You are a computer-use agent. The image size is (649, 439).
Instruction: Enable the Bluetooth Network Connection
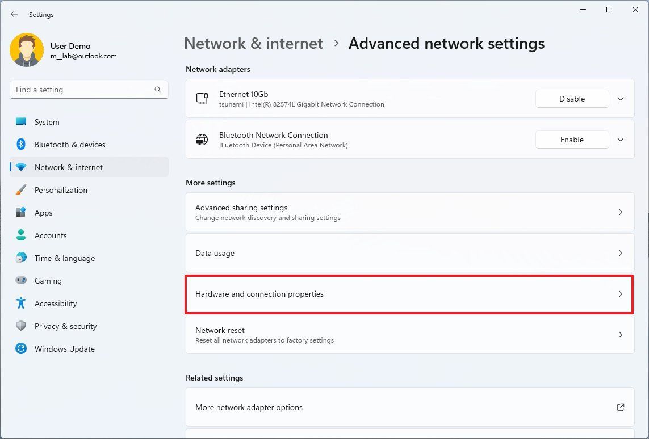(572, 140)
